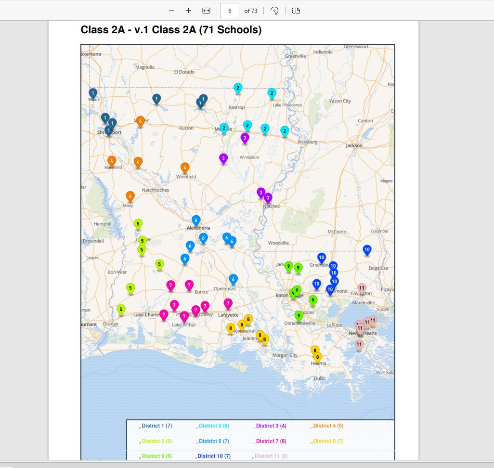Toggle fit to width icon

click(x=206, y=11)
